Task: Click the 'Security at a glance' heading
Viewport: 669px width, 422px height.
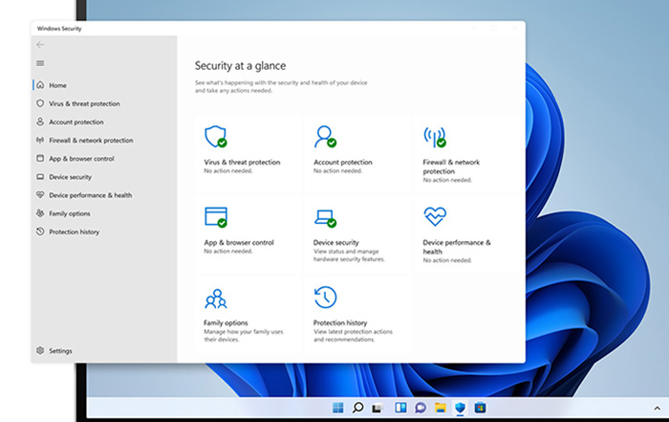Action: [x=240, y=66]
